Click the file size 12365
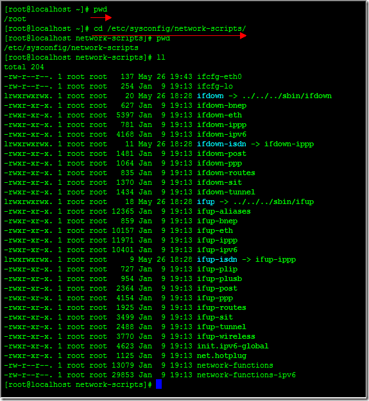This screenshot has height=401, width=369. (x=123, y=212)
